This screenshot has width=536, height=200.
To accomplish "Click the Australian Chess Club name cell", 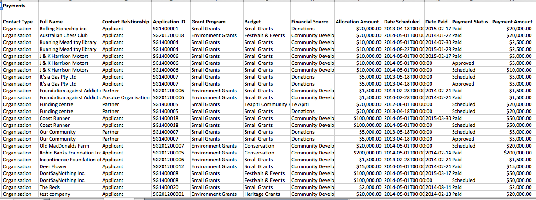I will 64,35.
